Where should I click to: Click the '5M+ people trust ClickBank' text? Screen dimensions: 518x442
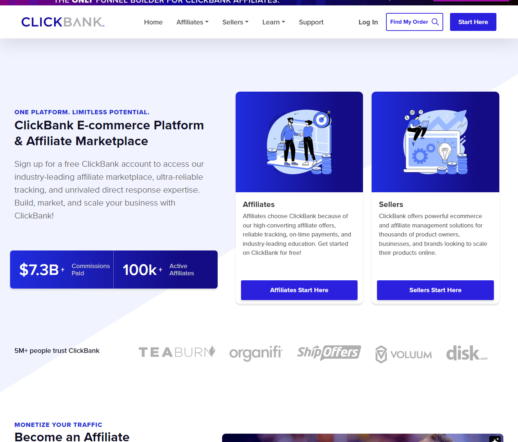pyautogui.click(x=57, y=351)
